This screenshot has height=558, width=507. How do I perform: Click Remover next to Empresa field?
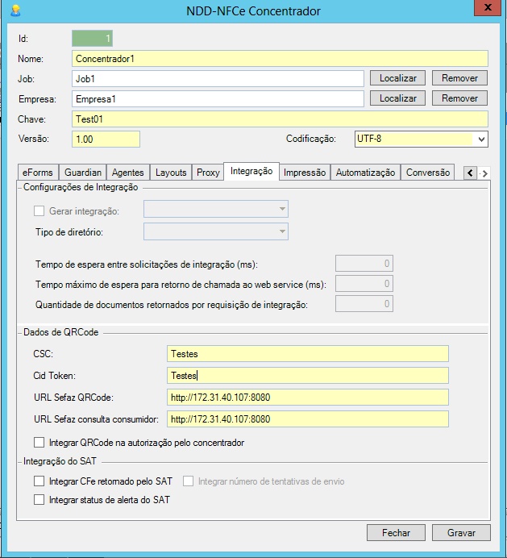pos(459,98)
